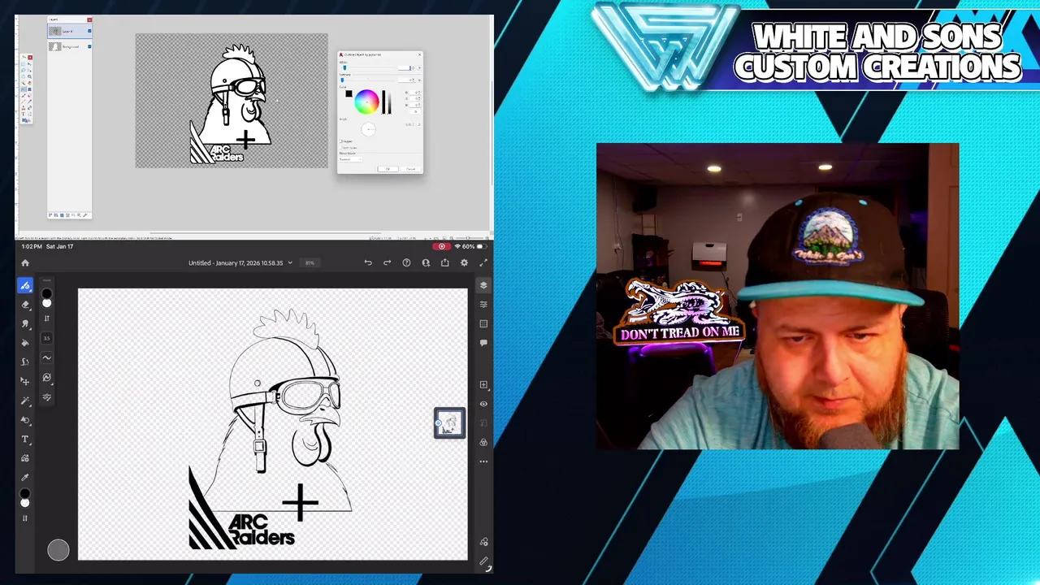Reset Width with its arrow button
This screenshot has height=585, width=1040.
(419, 68)
